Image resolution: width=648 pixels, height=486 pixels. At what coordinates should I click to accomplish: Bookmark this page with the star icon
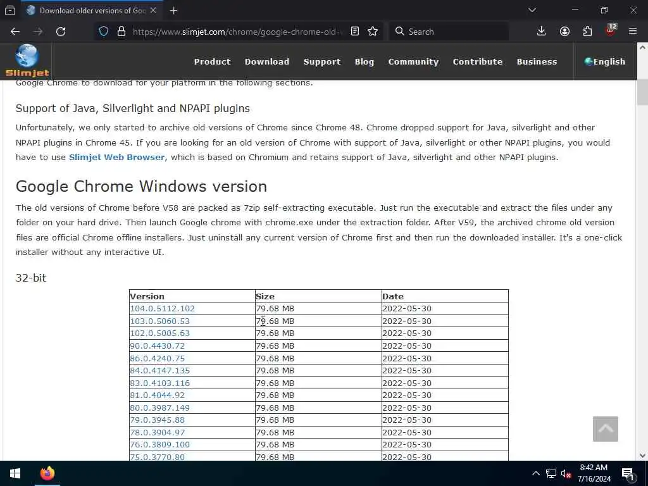(373, 32)
